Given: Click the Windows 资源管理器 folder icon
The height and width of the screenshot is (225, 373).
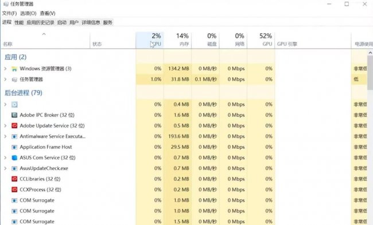Looking at the screenshot, I should pyautogui.click(x=14, y=69).
